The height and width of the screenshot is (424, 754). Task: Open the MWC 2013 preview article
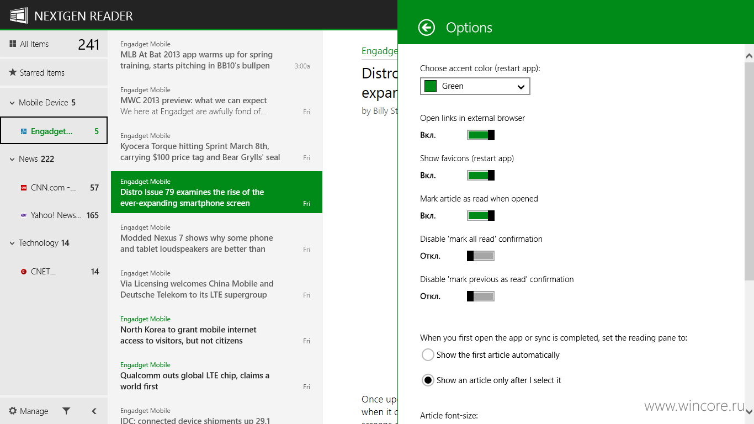216,100
